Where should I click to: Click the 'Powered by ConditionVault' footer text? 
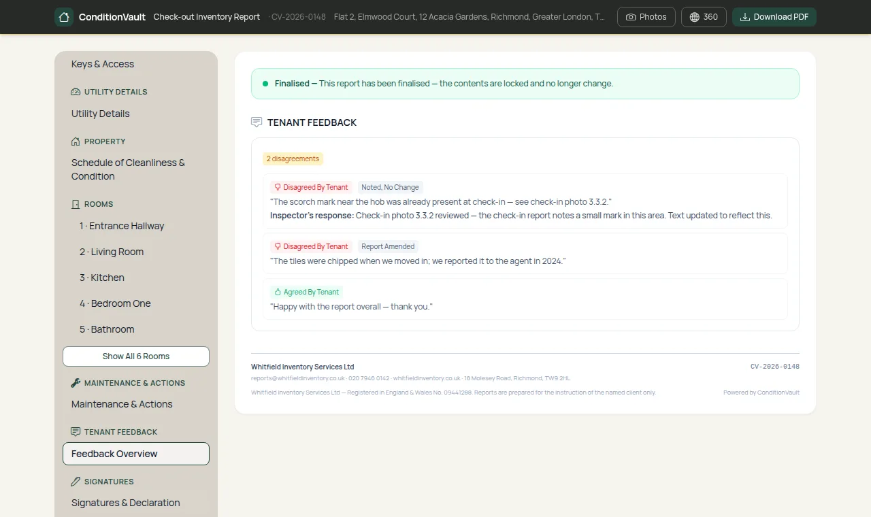[x=761, y=393]
